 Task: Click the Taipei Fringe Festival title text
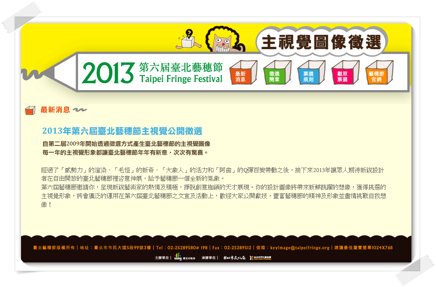click(x=181, y=78)
